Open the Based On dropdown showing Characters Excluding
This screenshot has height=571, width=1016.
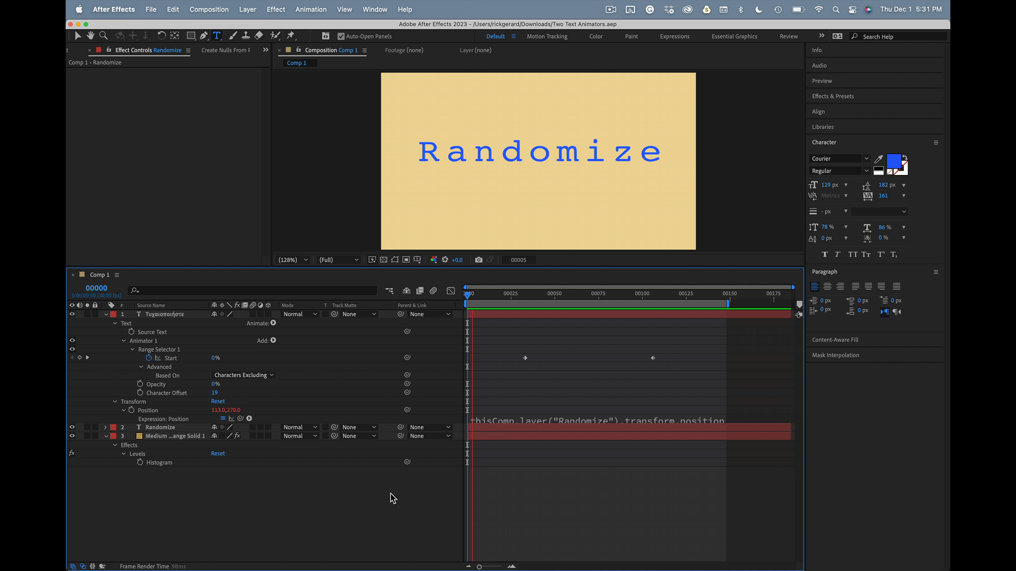click(243, 375)
